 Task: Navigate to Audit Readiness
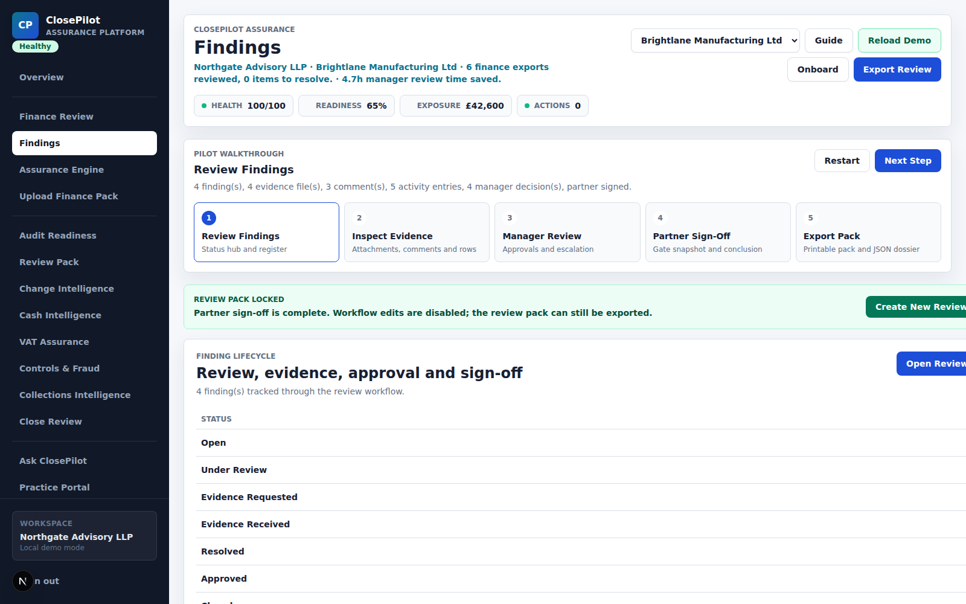tap(85, 236)
